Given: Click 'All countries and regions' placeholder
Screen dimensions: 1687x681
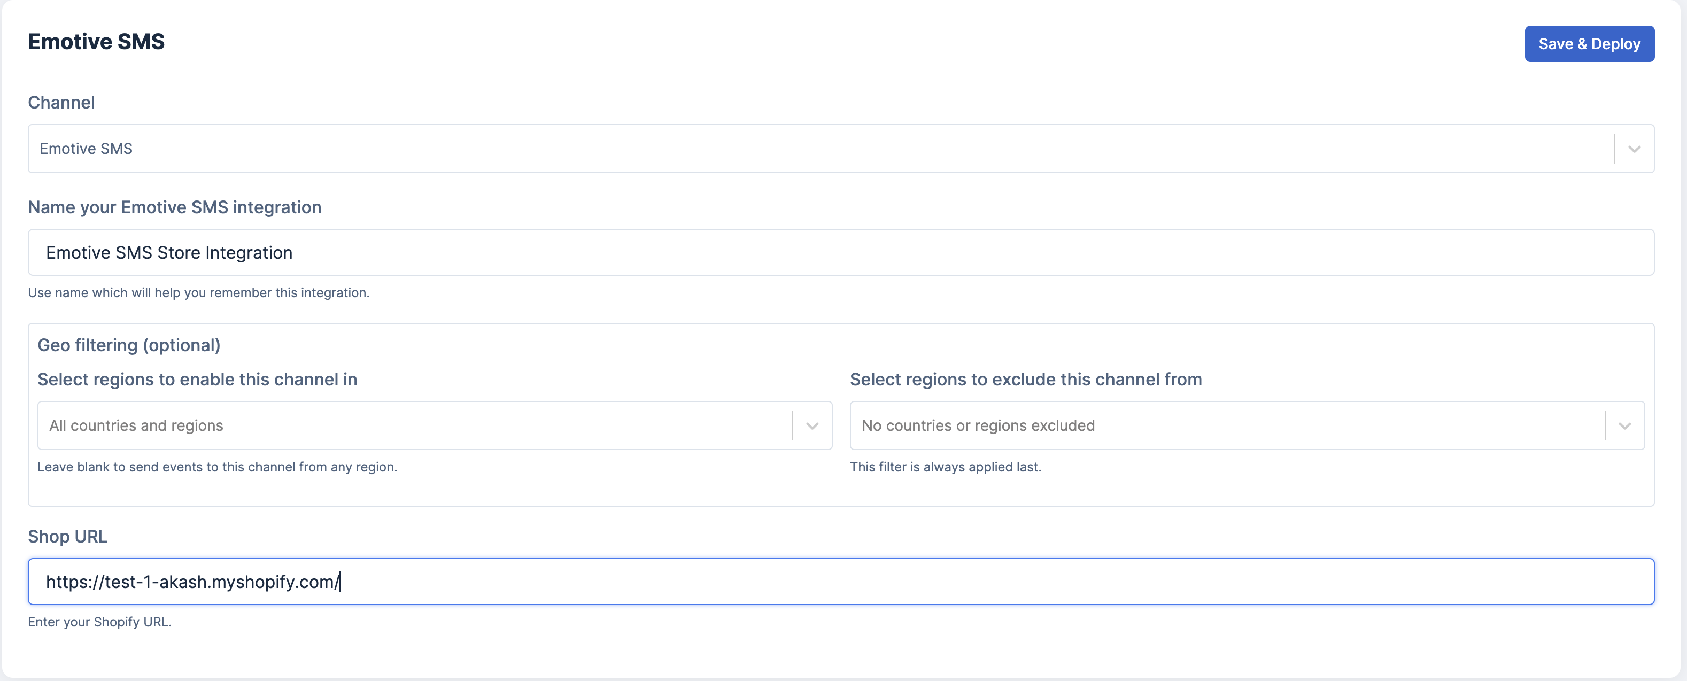Looking at the screenshot, I should 136,425.
